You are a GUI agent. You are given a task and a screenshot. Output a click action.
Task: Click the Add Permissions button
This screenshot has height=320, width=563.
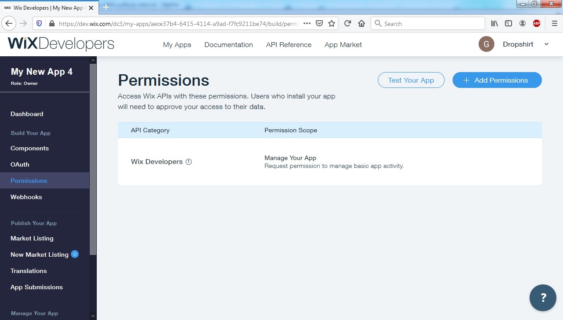coord(497,80)
